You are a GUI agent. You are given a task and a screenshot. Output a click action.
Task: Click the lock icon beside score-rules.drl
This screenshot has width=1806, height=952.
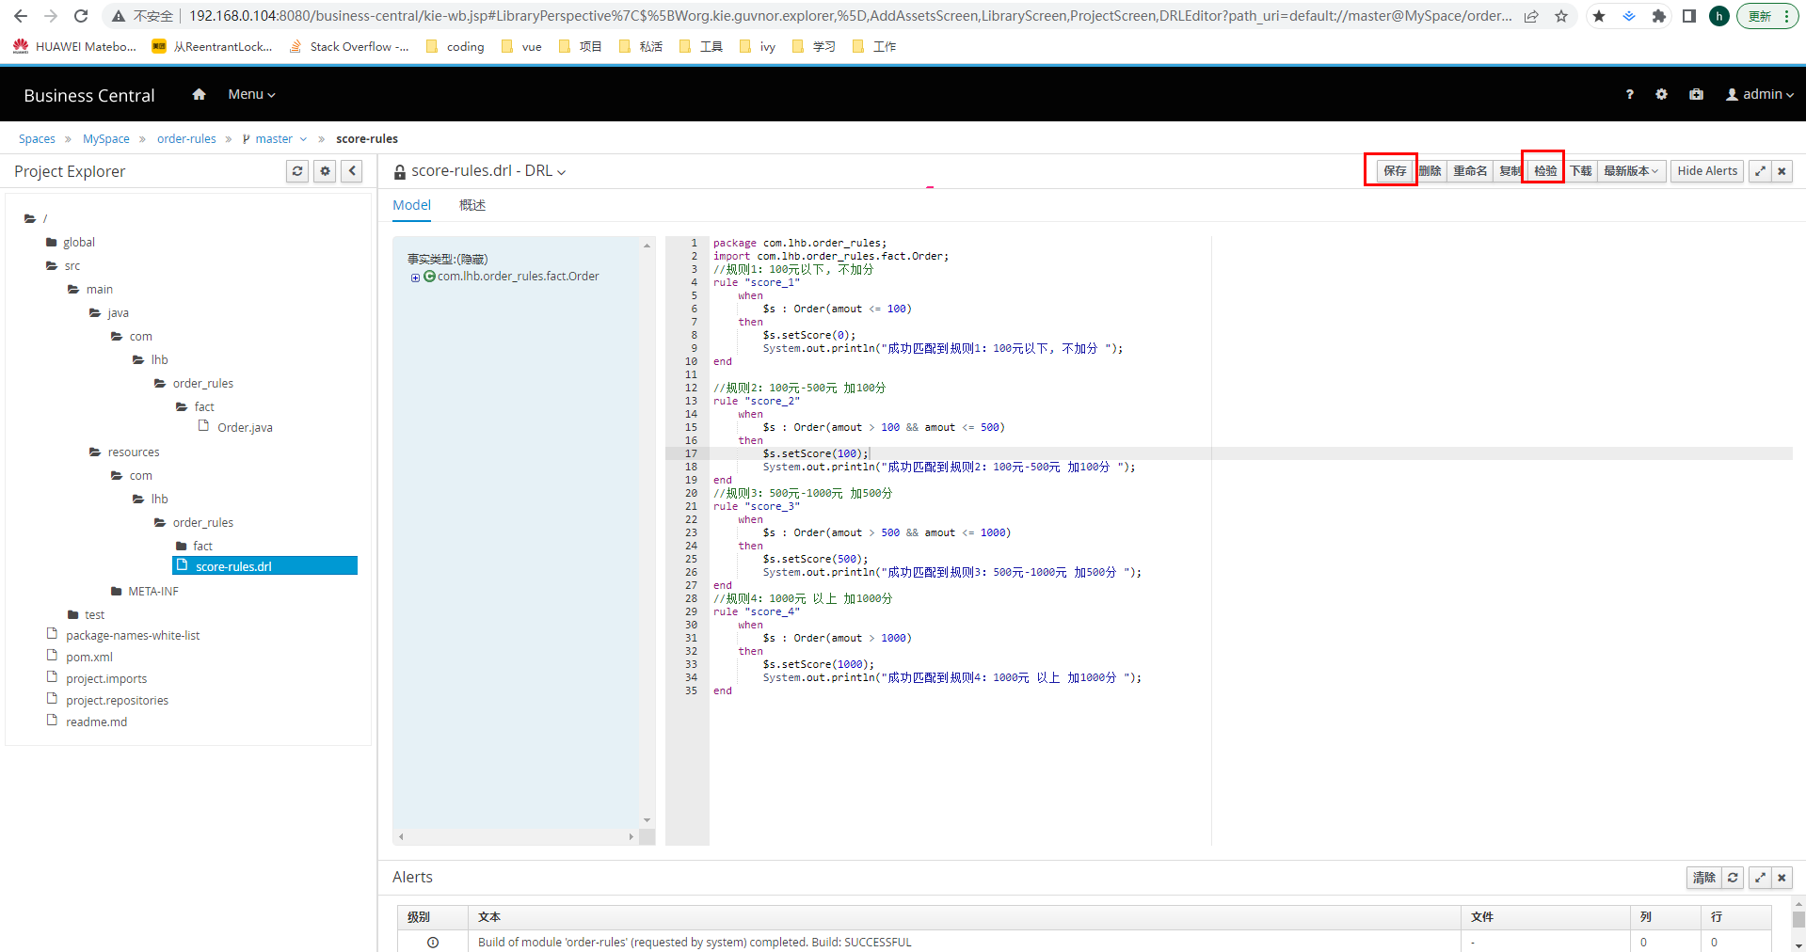click(400, 172)
